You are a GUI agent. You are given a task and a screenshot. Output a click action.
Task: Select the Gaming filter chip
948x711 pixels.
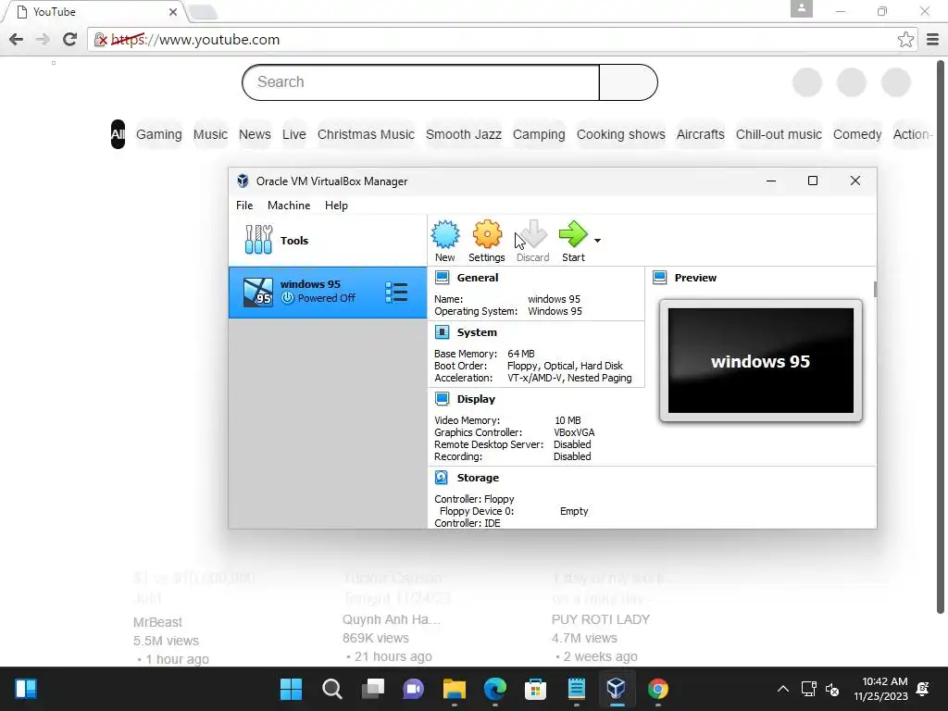click(x=159, y=134)
